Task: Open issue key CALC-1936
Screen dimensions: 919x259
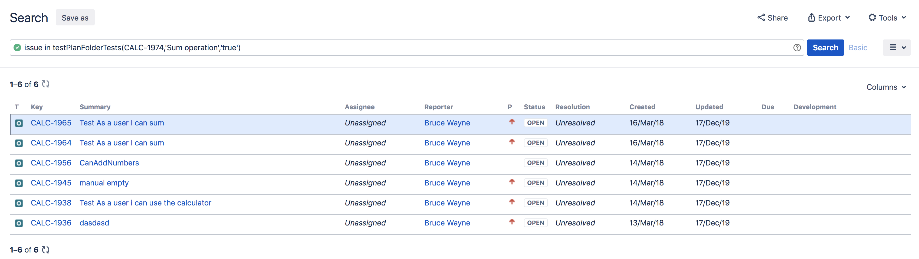Action: 51,223
